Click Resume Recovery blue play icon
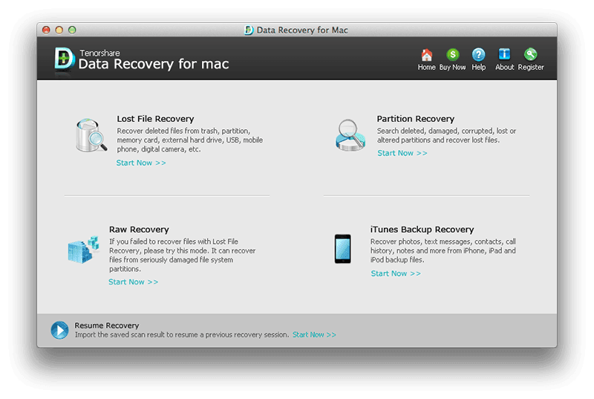The width and height of the screenshot is (594, 399). (60, 330)
